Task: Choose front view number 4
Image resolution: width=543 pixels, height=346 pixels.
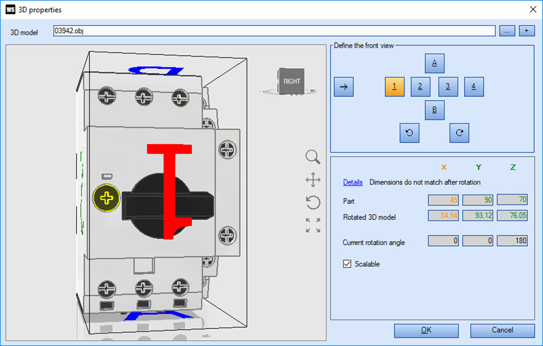Action: (x=474, y=87)
